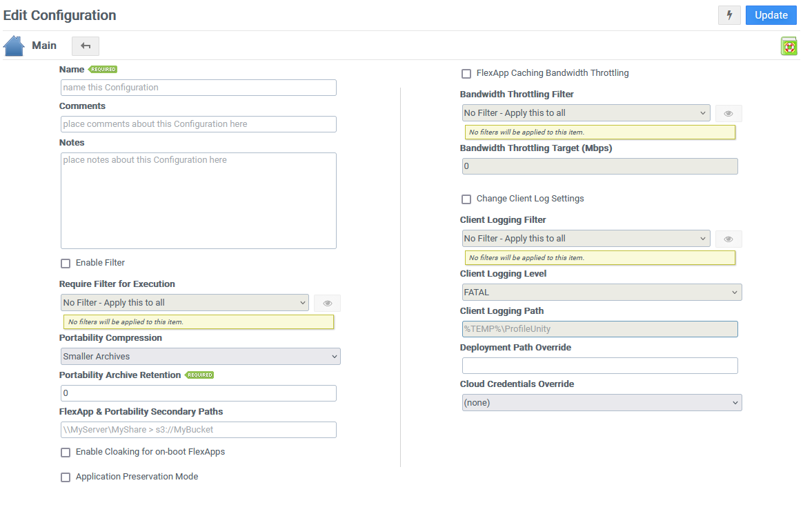
Task: Expand Require Filter for Execution dropdown
Action: pyautogui.click(x=184, y=303)
